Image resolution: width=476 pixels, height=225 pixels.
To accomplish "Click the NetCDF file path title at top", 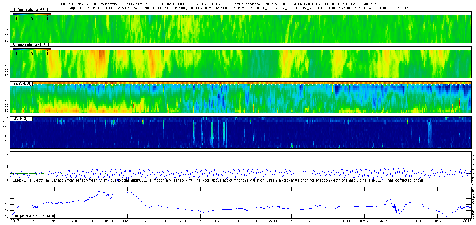I will 218,4.
